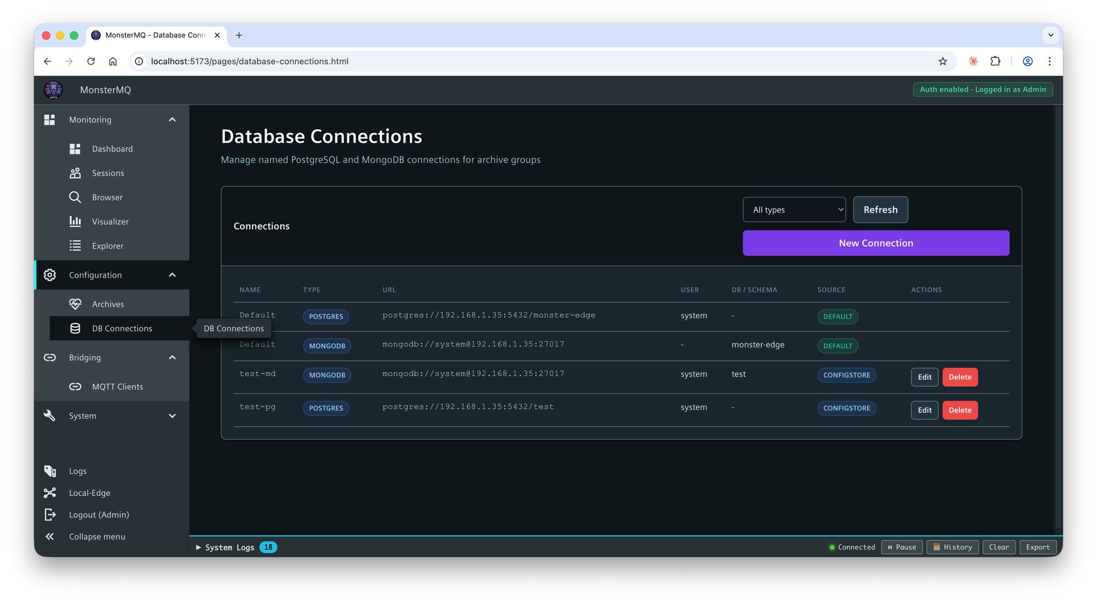Open logs History

click(952, 547)
